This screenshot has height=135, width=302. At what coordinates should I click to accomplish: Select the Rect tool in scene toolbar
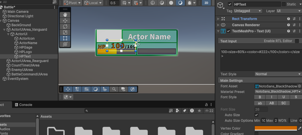tap(65, 38)
